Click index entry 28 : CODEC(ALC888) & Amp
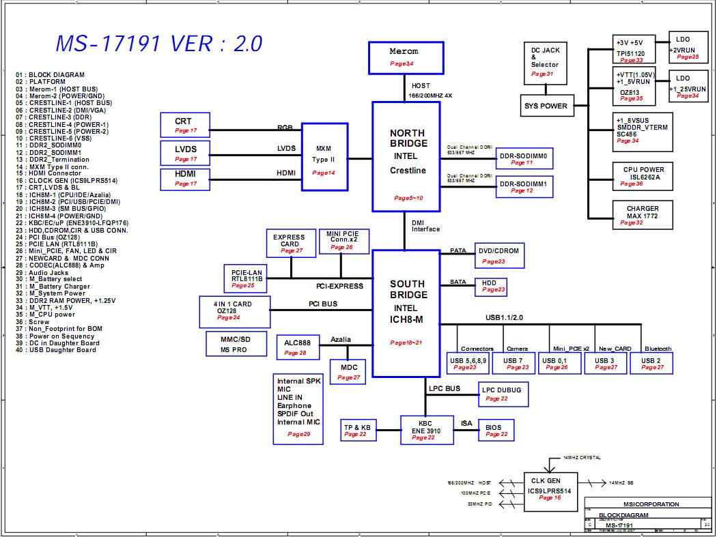717x537 pixels. click(60, 265)
